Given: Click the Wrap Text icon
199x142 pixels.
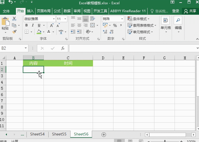Looking at the screenshot, I should pyautogui.click(x=92, y=19).
